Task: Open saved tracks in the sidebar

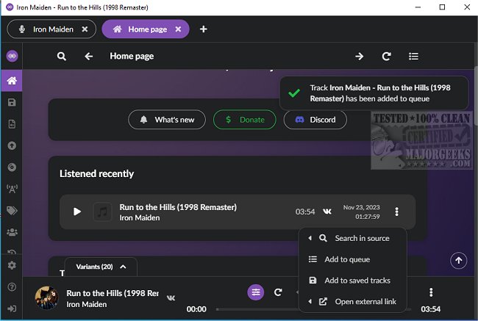Action: coord(12,104)
